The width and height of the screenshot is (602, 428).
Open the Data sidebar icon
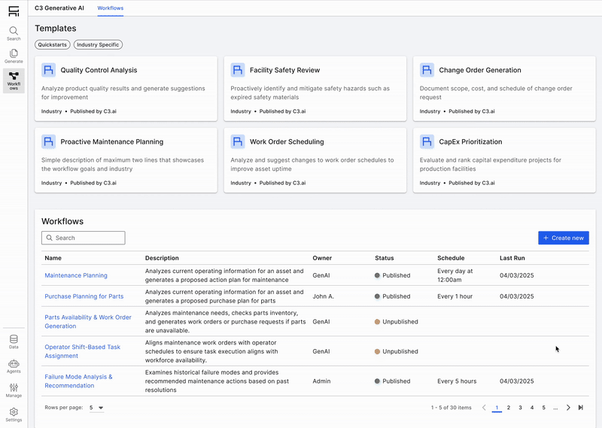tap(14, 341)
